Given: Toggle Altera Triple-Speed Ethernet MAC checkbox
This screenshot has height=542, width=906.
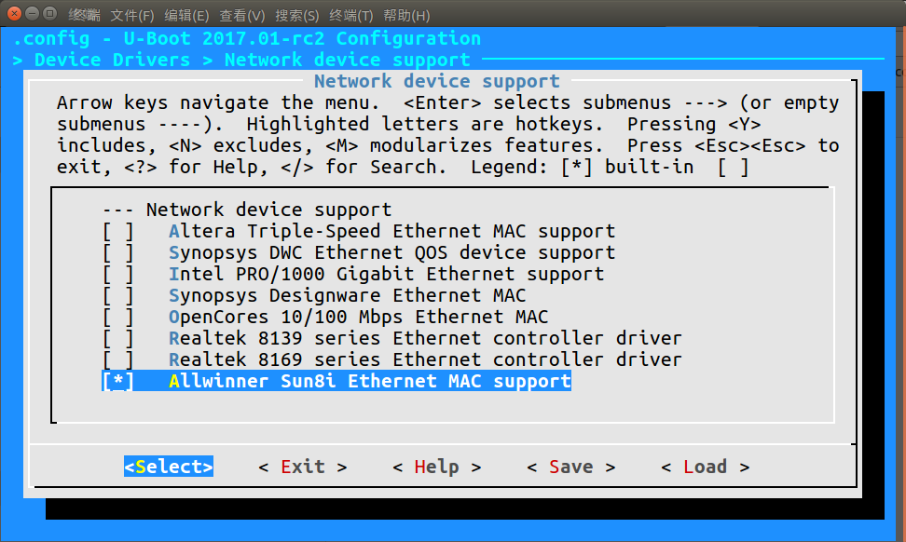Looking at the screenshot, I should tap(117, 231).
